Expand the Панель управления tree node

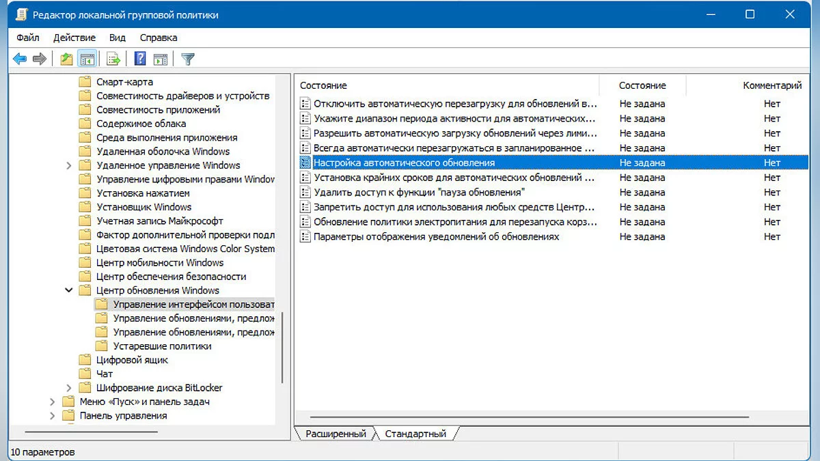[x=52, y=416]
